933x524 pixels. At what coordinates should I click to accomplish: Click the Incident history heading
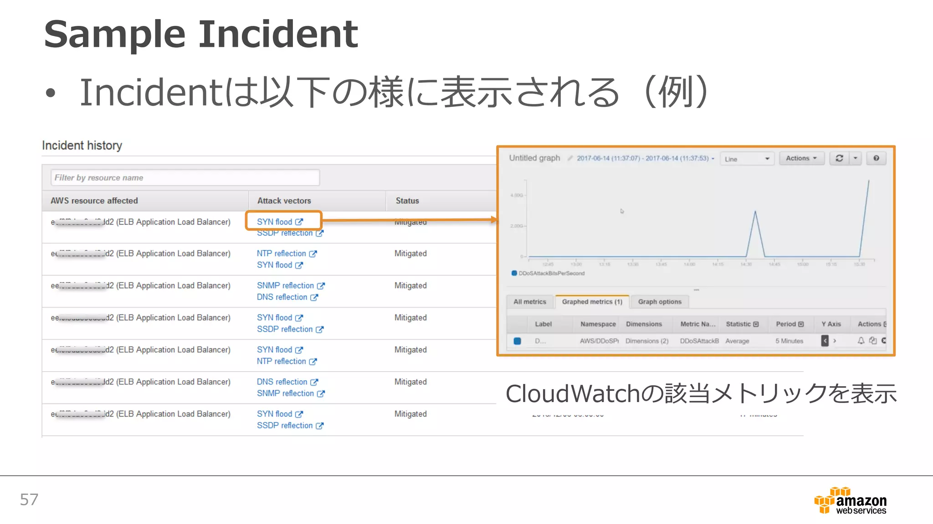(x=82, y=146)
